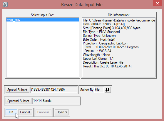Viewport: 164px width, 121px height.
Task: Click the greyed-out Previous button
Action: coord(43,112)
